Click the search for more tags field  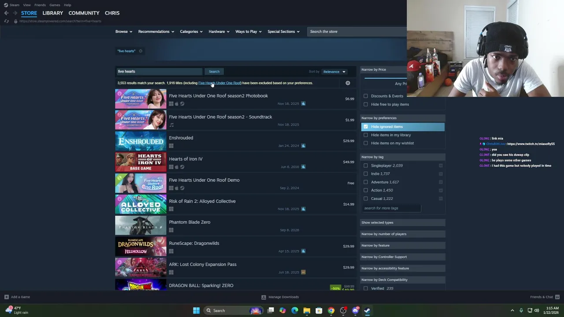391,208
